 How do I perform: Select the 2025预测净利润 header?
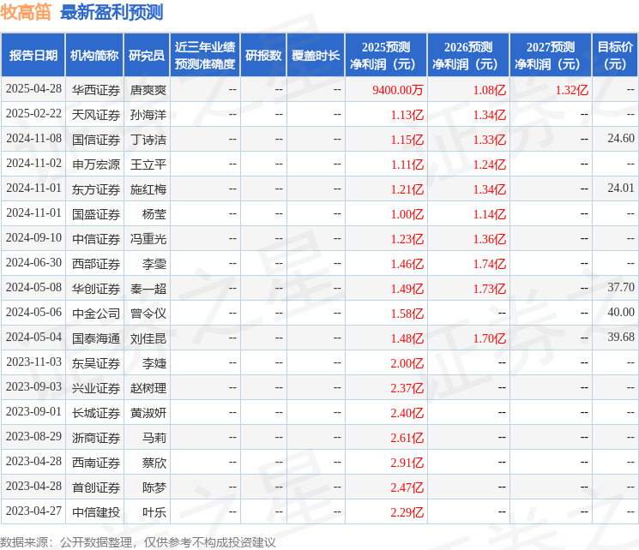tap(386, 56)
